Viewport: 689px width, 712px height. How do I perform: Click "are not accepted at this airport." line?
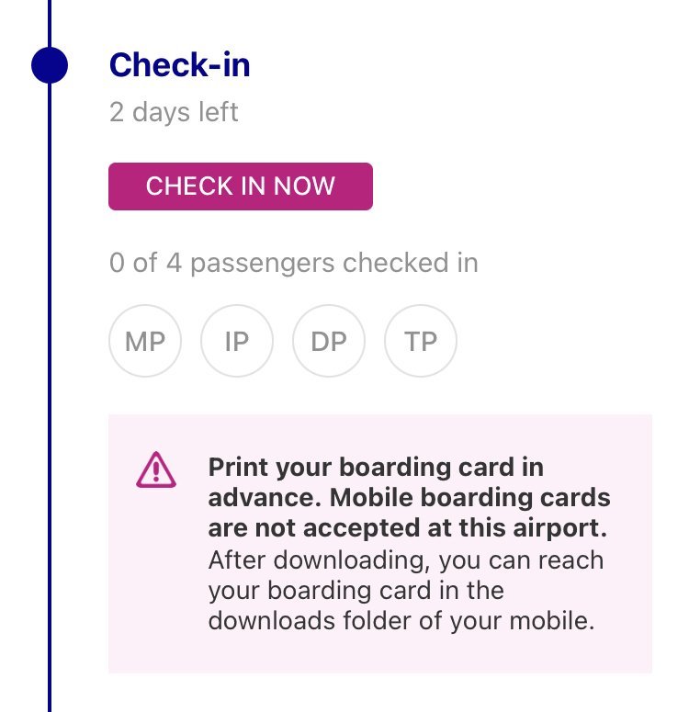(x=408, y=529)
